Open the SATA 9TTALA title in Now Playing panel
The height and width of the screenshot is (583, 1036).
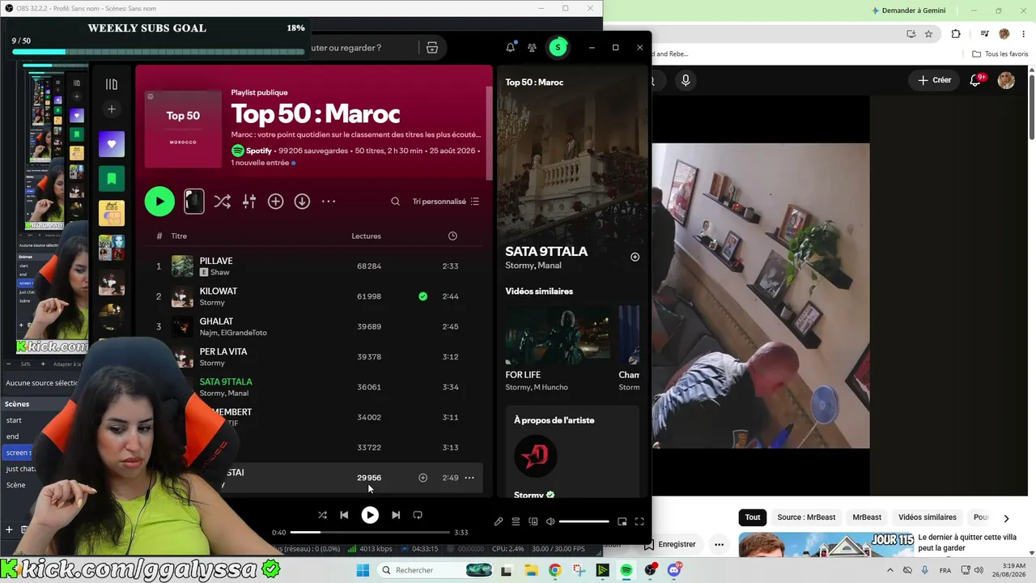[546, 251]
